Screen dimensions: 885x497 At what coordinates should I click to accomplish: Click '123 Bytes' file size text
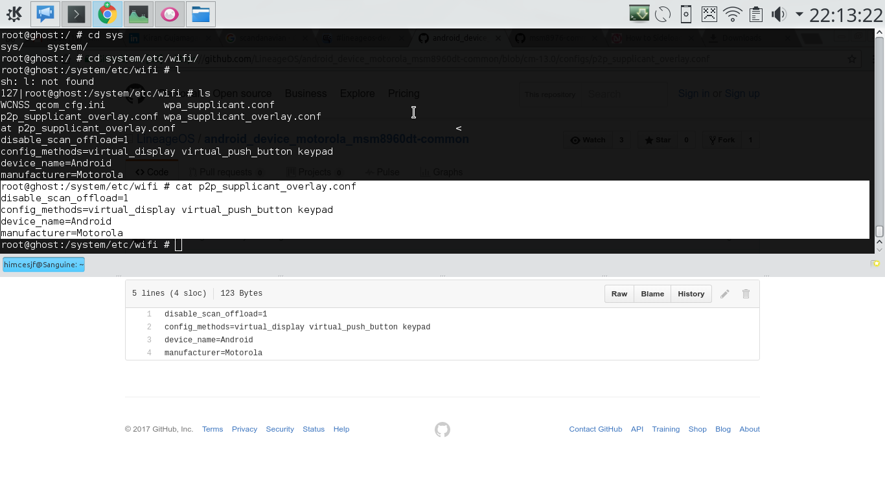click(241, 294)
